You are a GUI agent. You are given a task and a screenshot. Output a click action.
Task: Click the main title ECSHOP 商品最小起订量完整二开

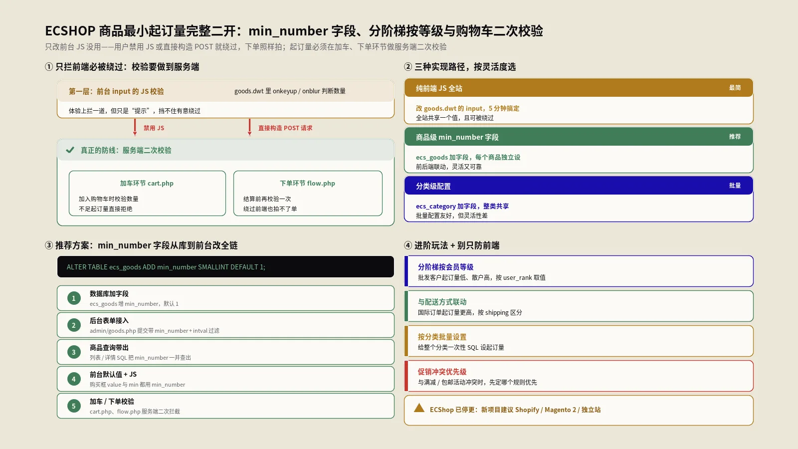coord(294,31)
